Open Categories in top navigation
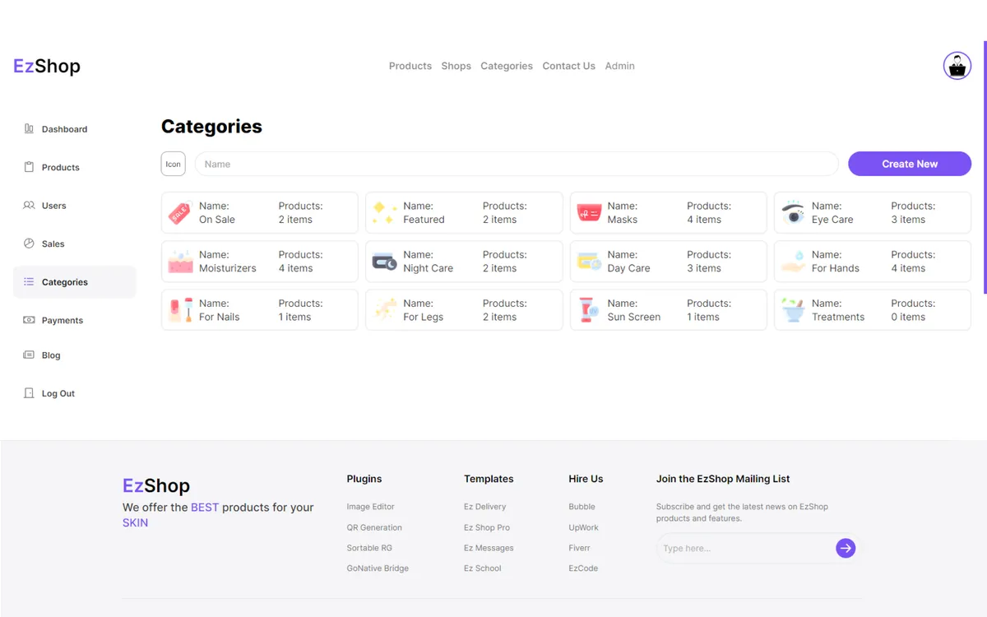This screenshot has height=617, width=987. [x=507, y=66]
